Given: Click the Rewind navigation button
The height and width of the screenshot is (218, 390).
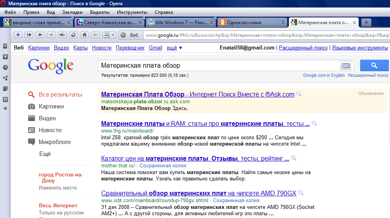Looking at the screenshot, I should coord(29,35).
